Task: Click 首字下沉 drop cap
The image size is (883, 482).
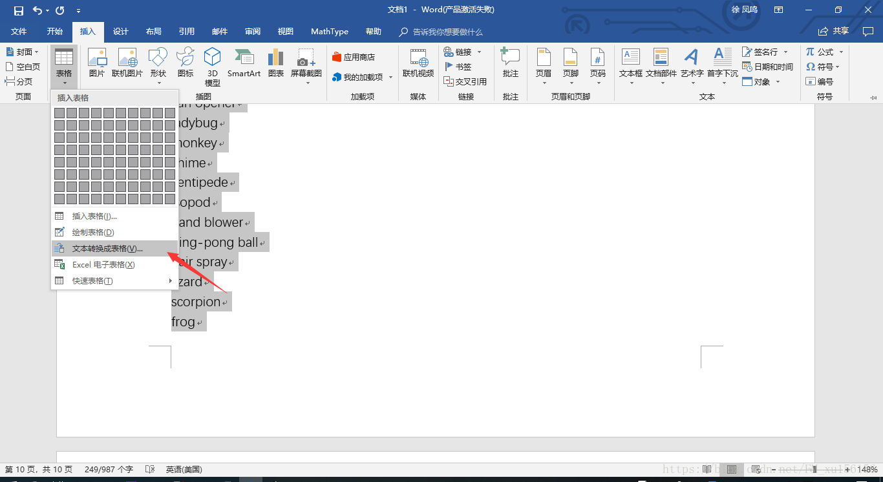Action: (722, 67)
